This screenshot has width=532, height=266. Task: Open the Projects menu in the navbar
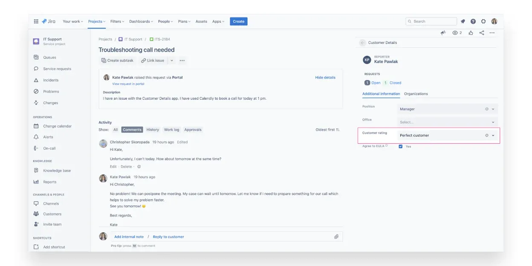point(96,21)
